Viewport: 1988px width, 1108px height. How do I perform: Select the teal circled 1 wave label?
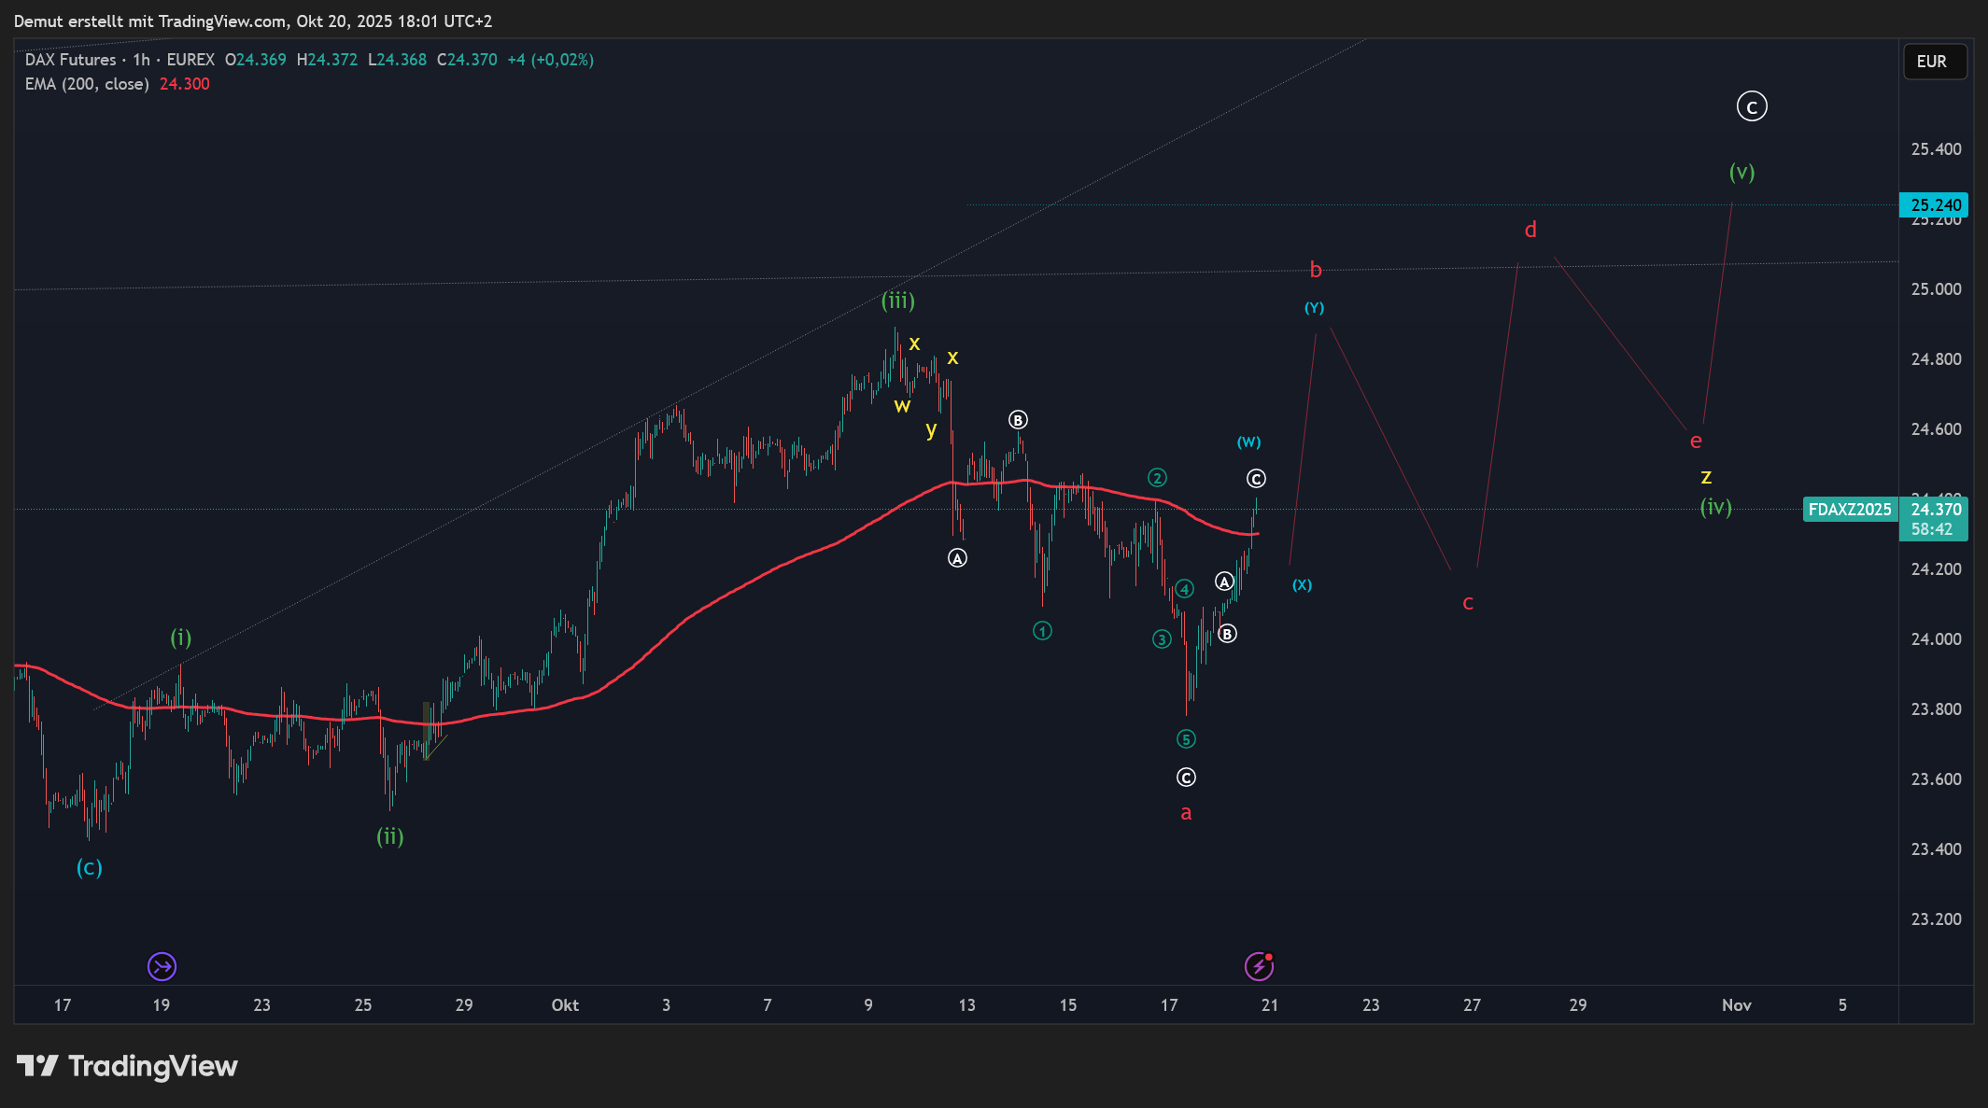(x=1042, y=631)
